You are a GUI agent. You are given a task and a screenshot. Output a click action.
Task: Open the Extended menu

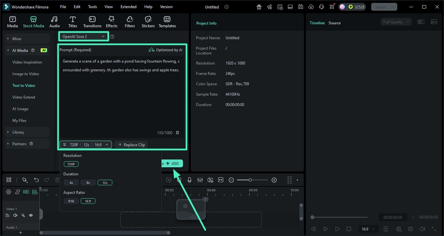128,7
